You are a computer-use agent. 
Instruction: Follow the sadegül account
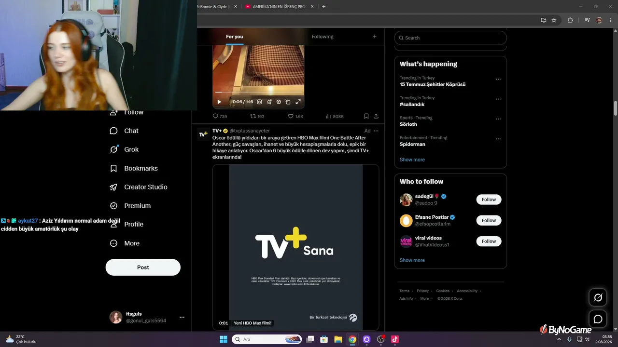click(x=489, y=200)
